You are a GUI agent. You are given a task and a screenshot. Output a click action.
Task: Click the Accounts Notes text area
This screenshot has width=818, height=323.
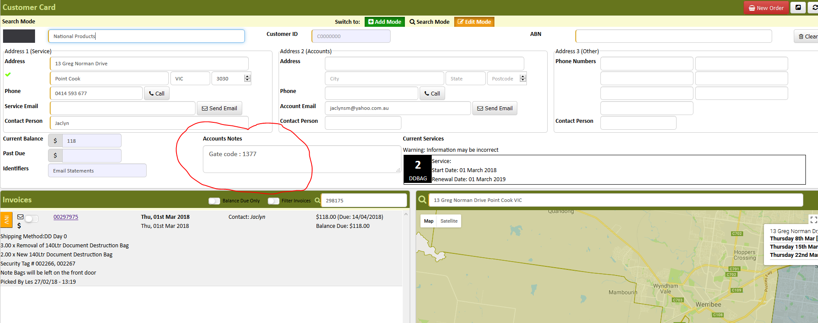[x=302, y=159]
